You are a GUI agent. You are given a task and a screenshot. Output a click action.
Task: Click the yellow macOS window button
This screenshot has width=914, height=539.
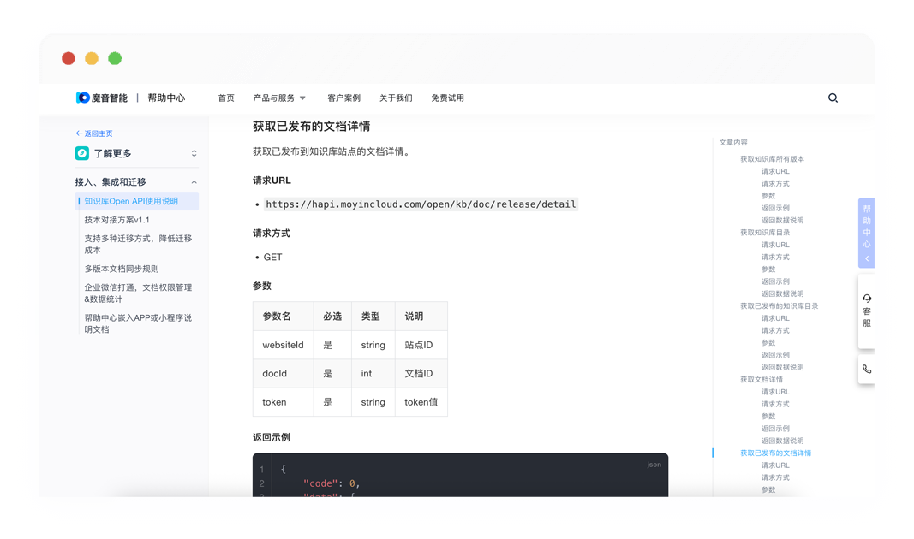(92, 58)
